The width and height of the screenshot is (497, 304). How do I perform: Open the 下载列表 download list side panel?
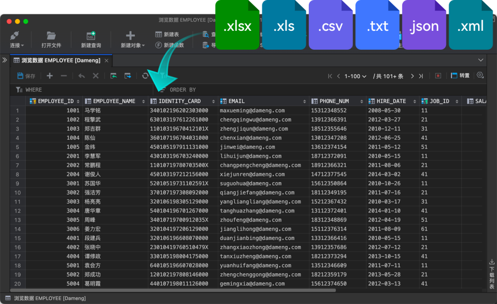tap(491, 274)
